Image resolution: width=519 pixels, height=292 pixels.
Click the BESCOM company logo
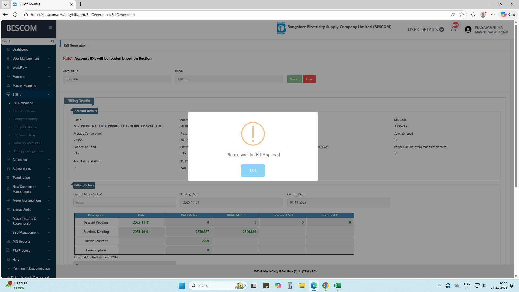point(281,28)
